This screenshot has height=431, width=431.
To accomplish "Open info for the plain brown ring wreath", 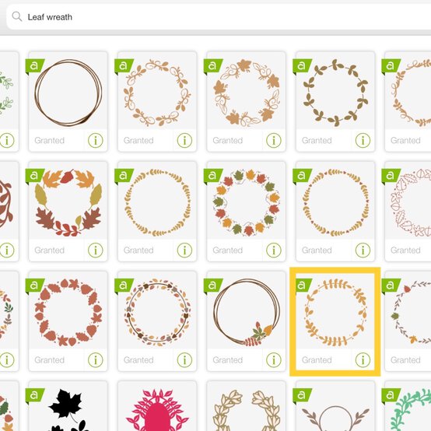I will click(x=96, y=141).
